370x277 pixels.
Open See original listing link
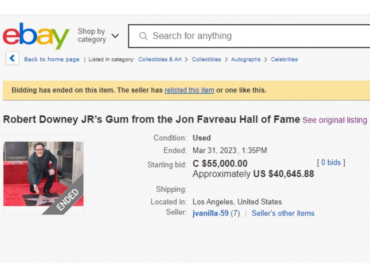pyautogui.click(x=335, y=120)
